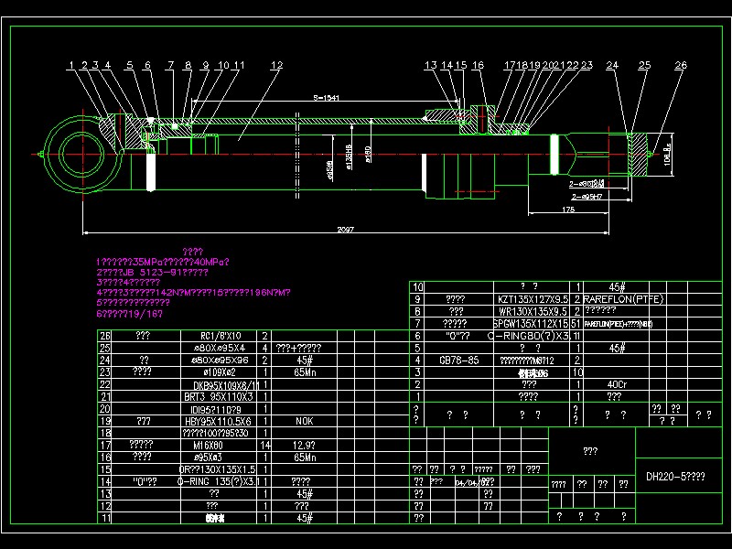The height and width of the screenshot is (549, 732).
Task: Select the WR130X135X9.5 wear ring cell
Action: pos(533,311)
